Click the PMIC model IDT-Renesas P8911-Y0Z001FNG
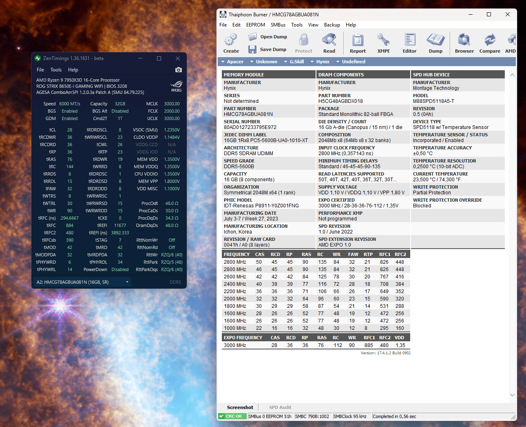The height and width of the screenshot is (427, 526). 261,206
